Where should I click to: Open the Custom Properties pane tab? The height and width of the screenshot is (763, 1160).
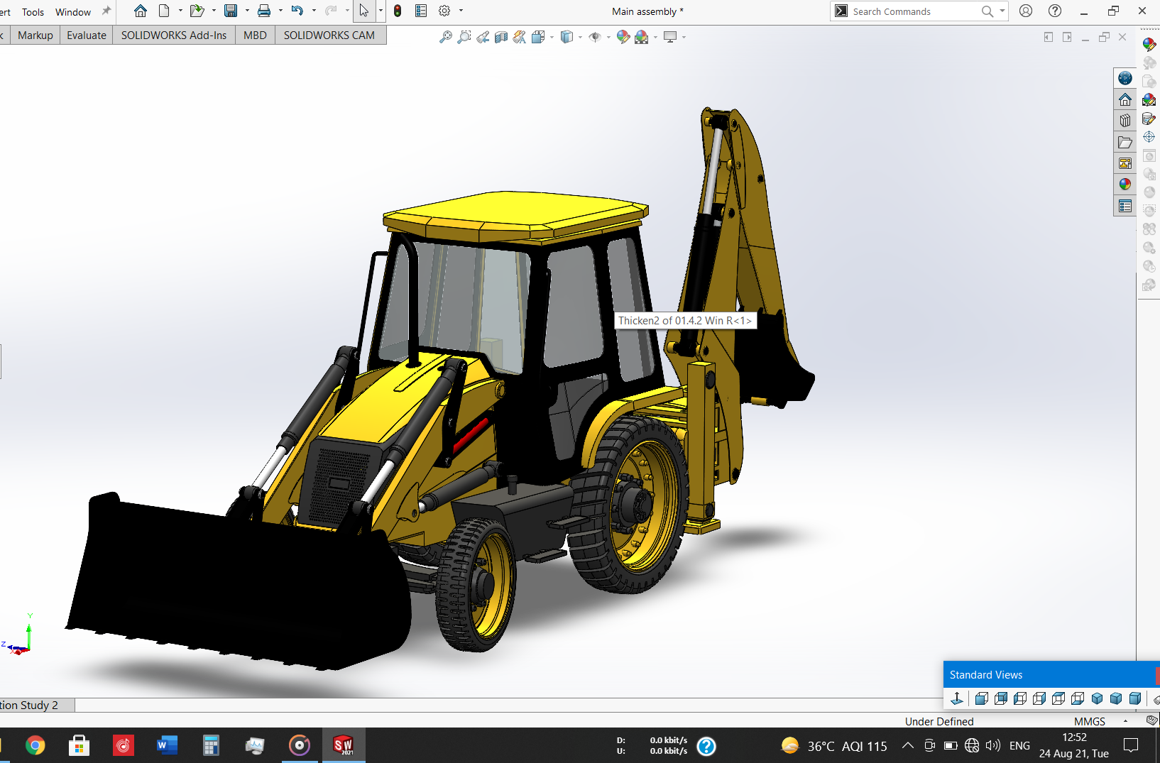(x=1125, y=206)
